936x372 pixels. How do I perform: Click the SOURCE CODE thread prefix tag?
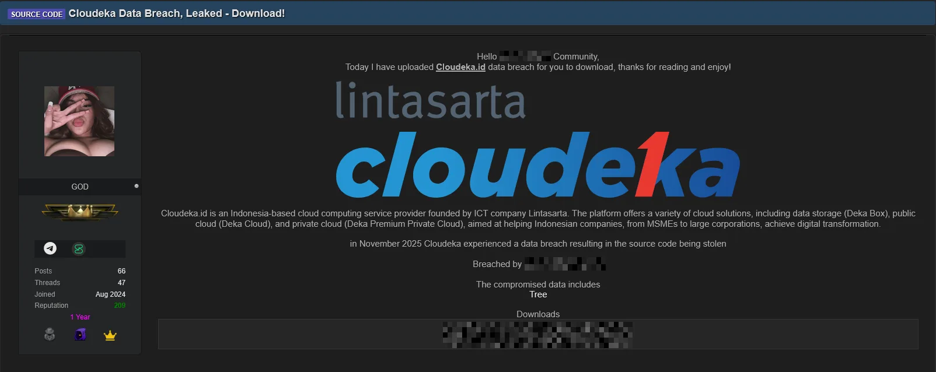pos(37,14)
